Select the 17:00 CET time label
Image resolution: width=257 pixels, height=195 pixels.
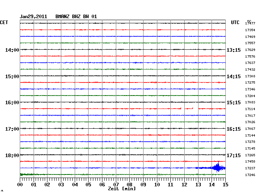point(12,129)
